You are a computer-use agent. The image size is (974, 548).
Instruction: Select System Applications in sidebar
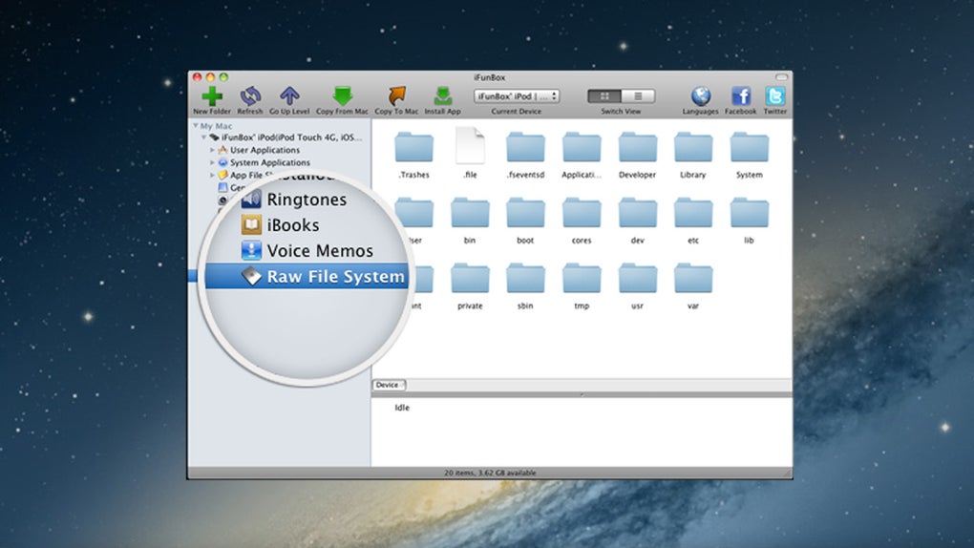pyautogui.click(x=269, y=162)
